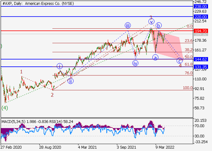Select the 4 Mar 2021 date marker
This screenshot has width=212, height=151.
pos(87,146)
